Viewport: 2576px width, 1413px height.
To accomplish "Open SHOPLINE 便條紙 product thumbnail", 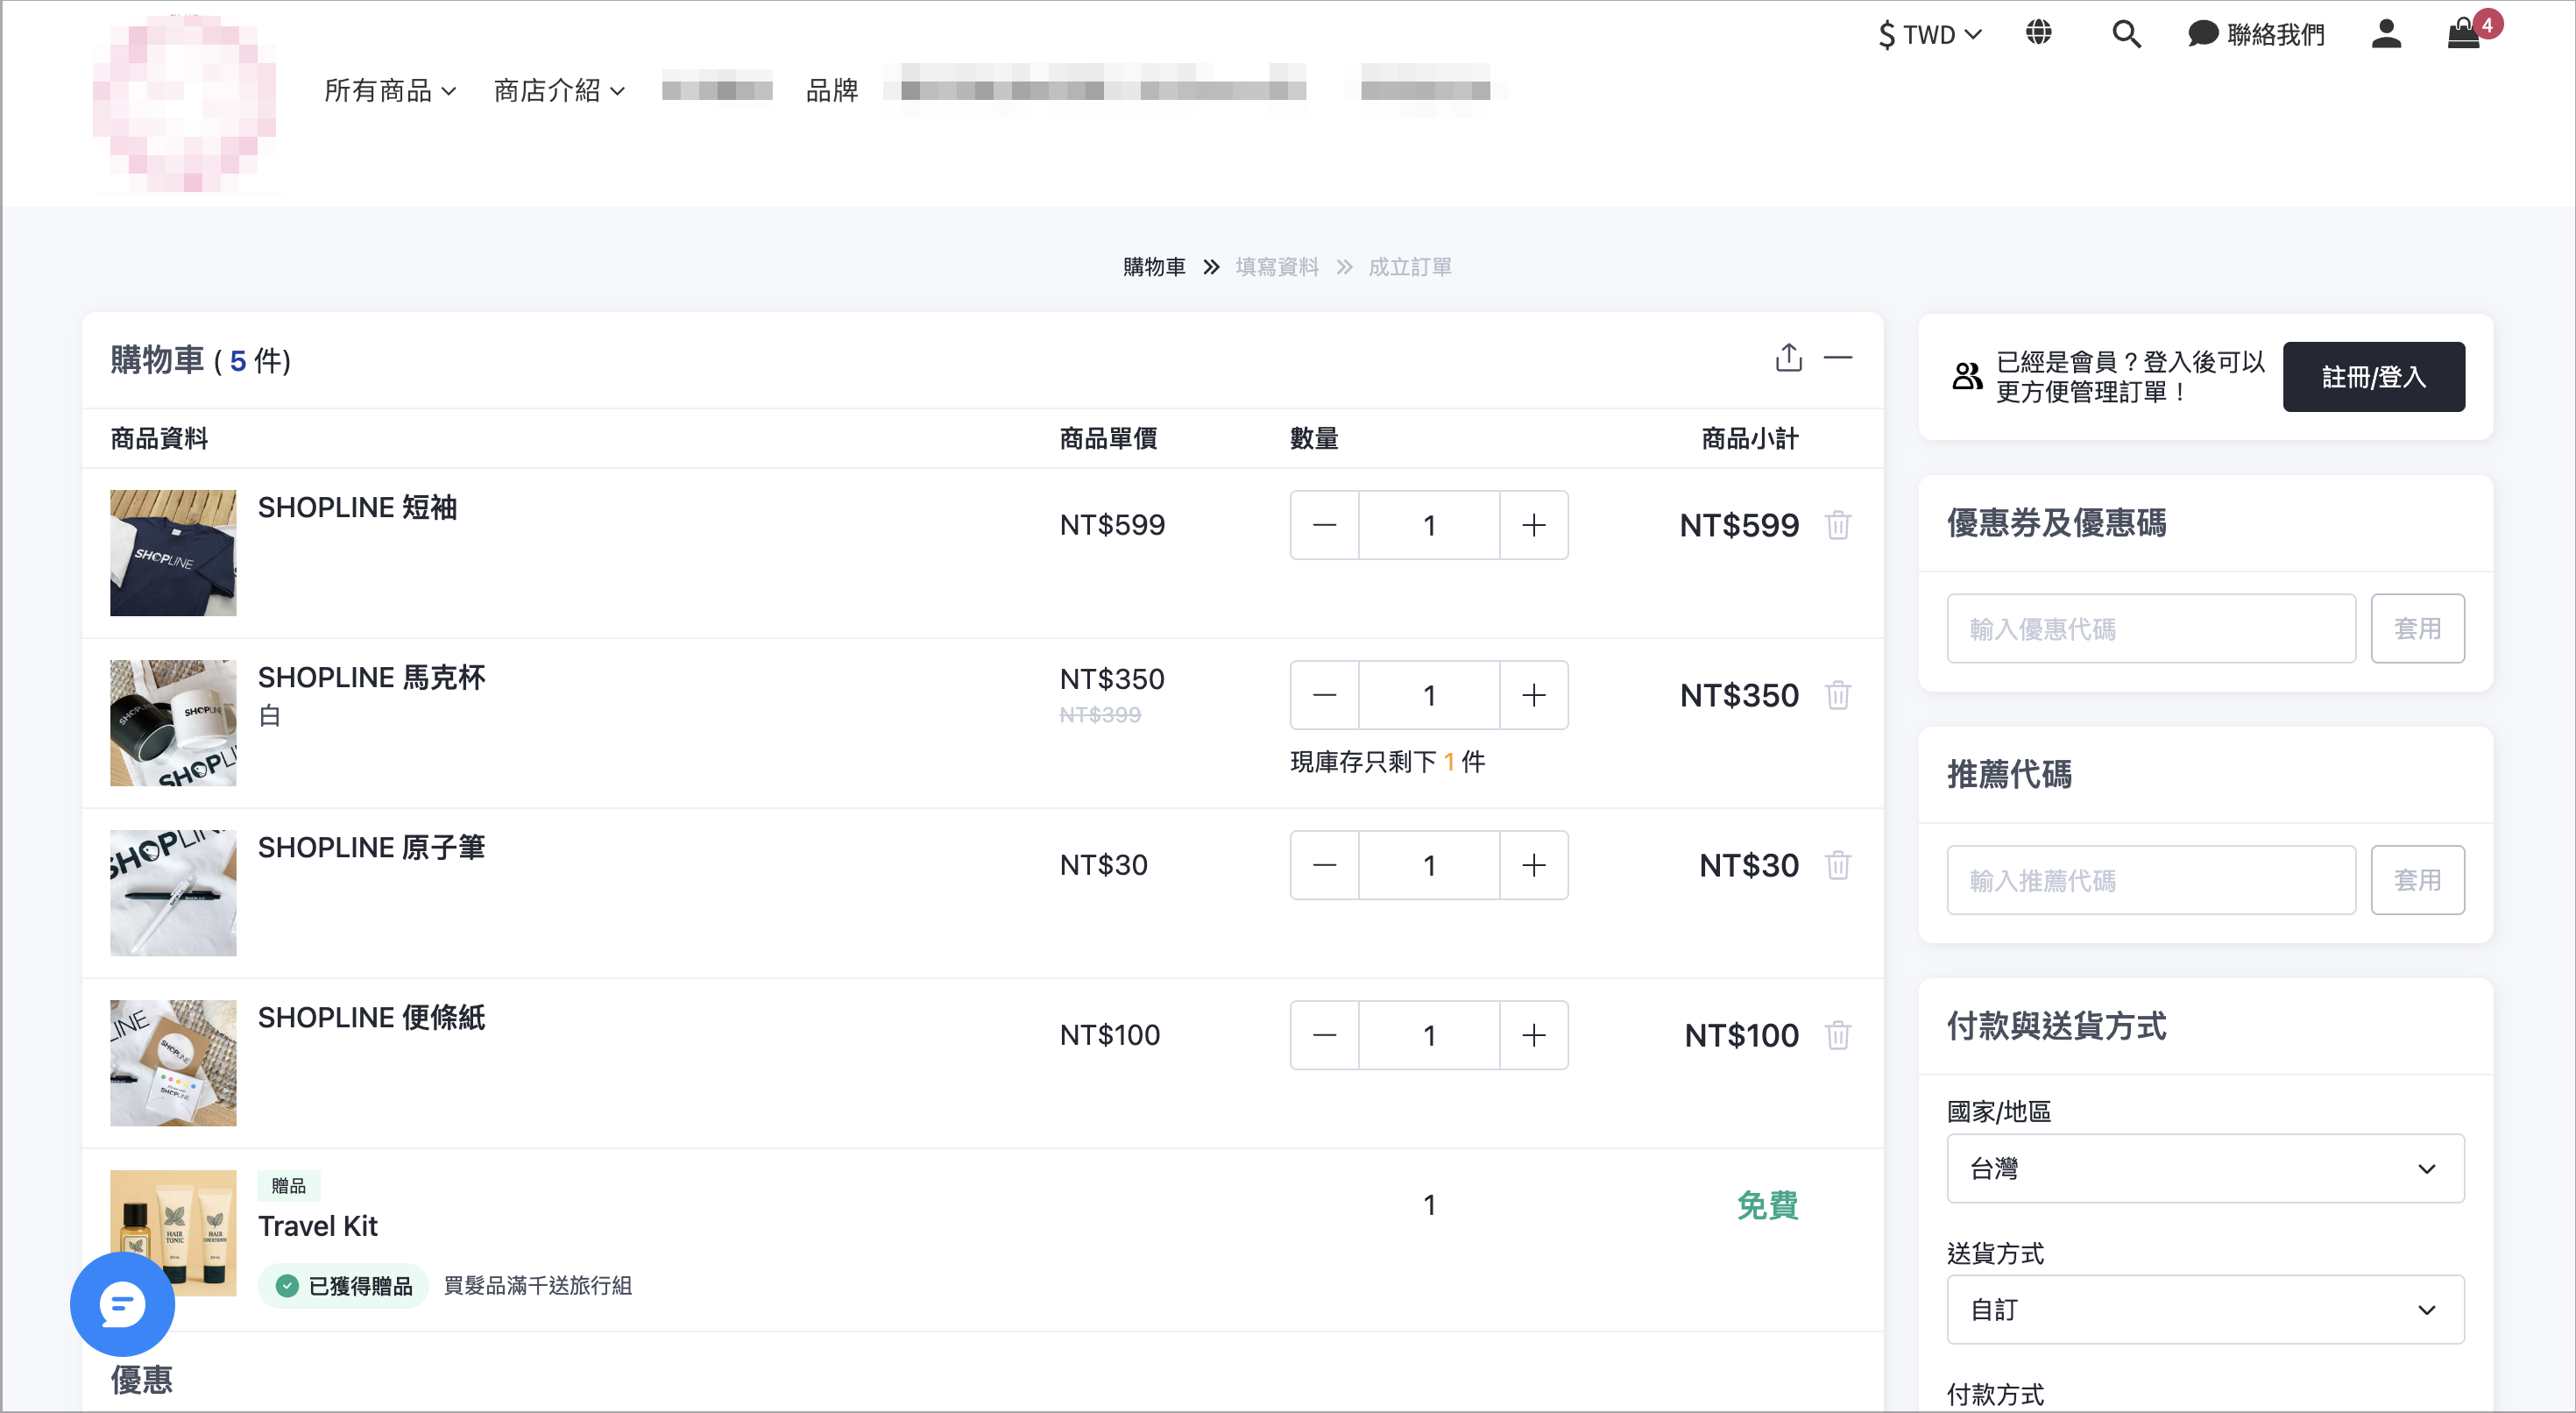I will (x=173, y=1062).
